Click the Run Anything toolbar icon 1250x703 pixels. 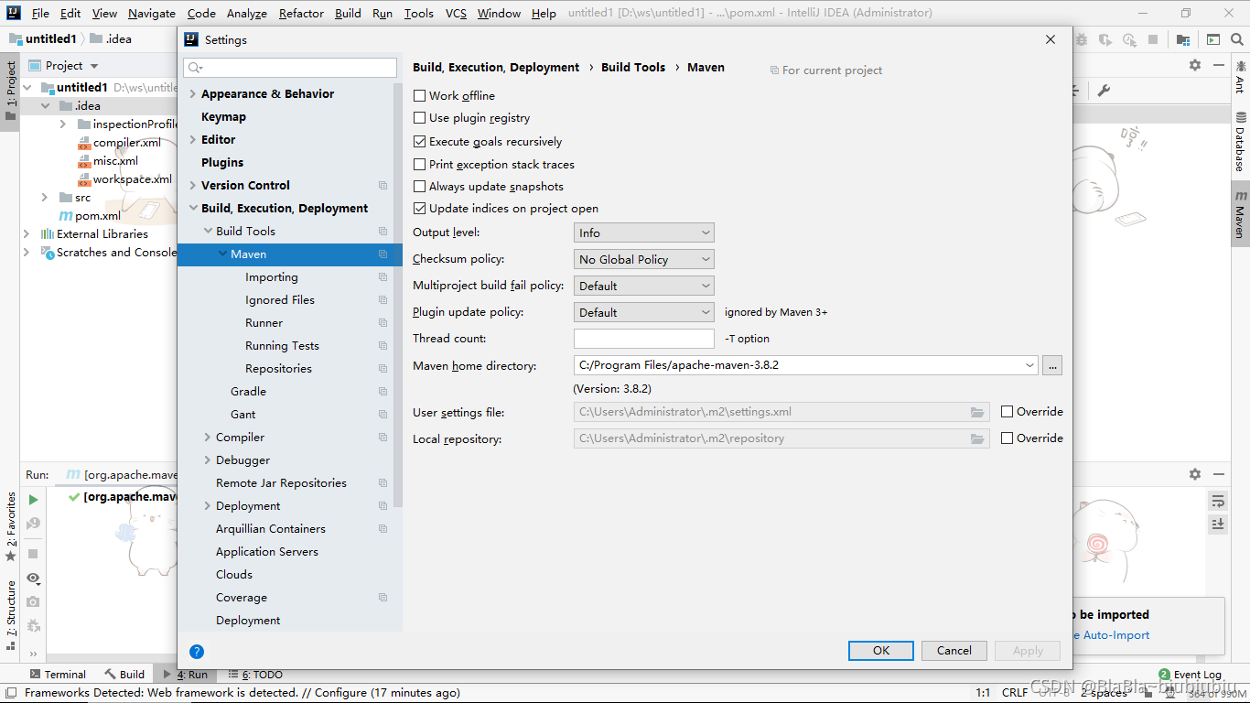(x=1213, y=39)
